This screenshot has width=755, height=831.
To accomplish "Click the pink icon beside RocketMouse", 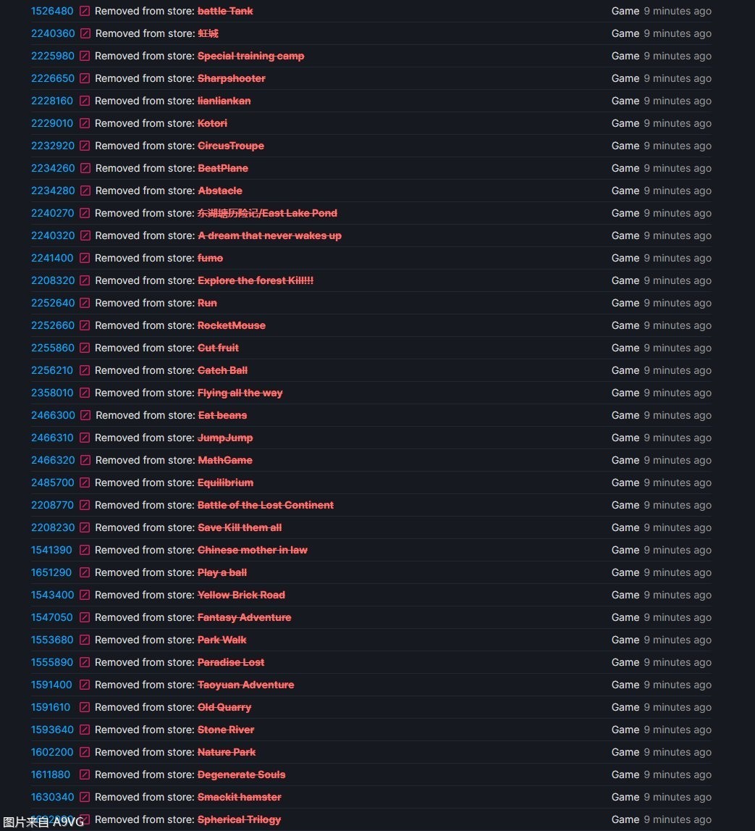I will pyautogui.click(x=85, y=326).
